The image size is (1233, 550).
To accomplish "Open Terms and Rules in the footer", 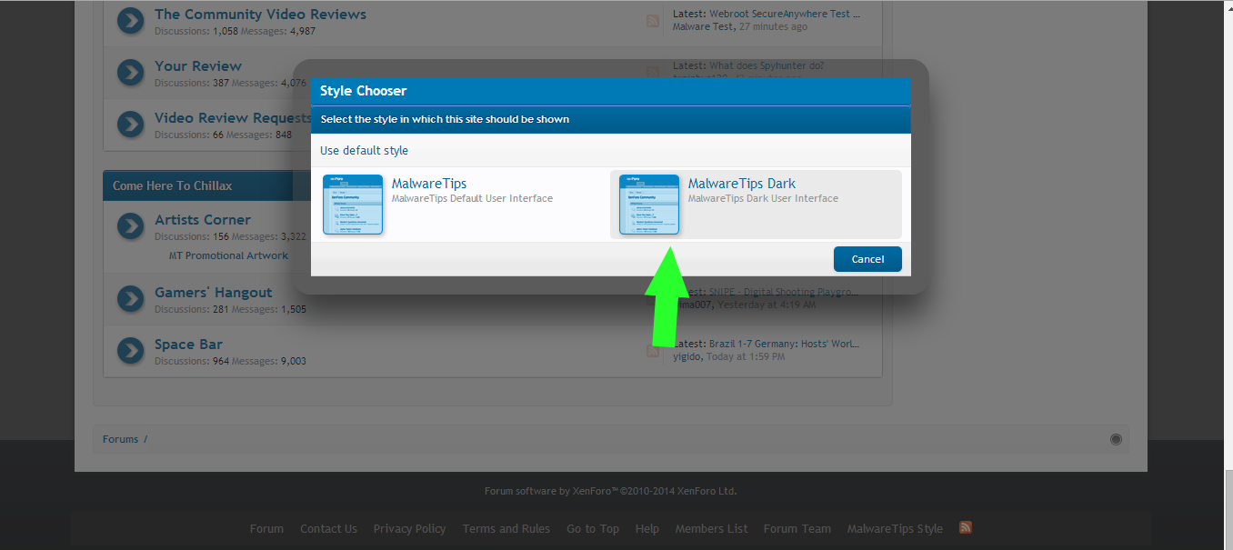I will [506, 528].
